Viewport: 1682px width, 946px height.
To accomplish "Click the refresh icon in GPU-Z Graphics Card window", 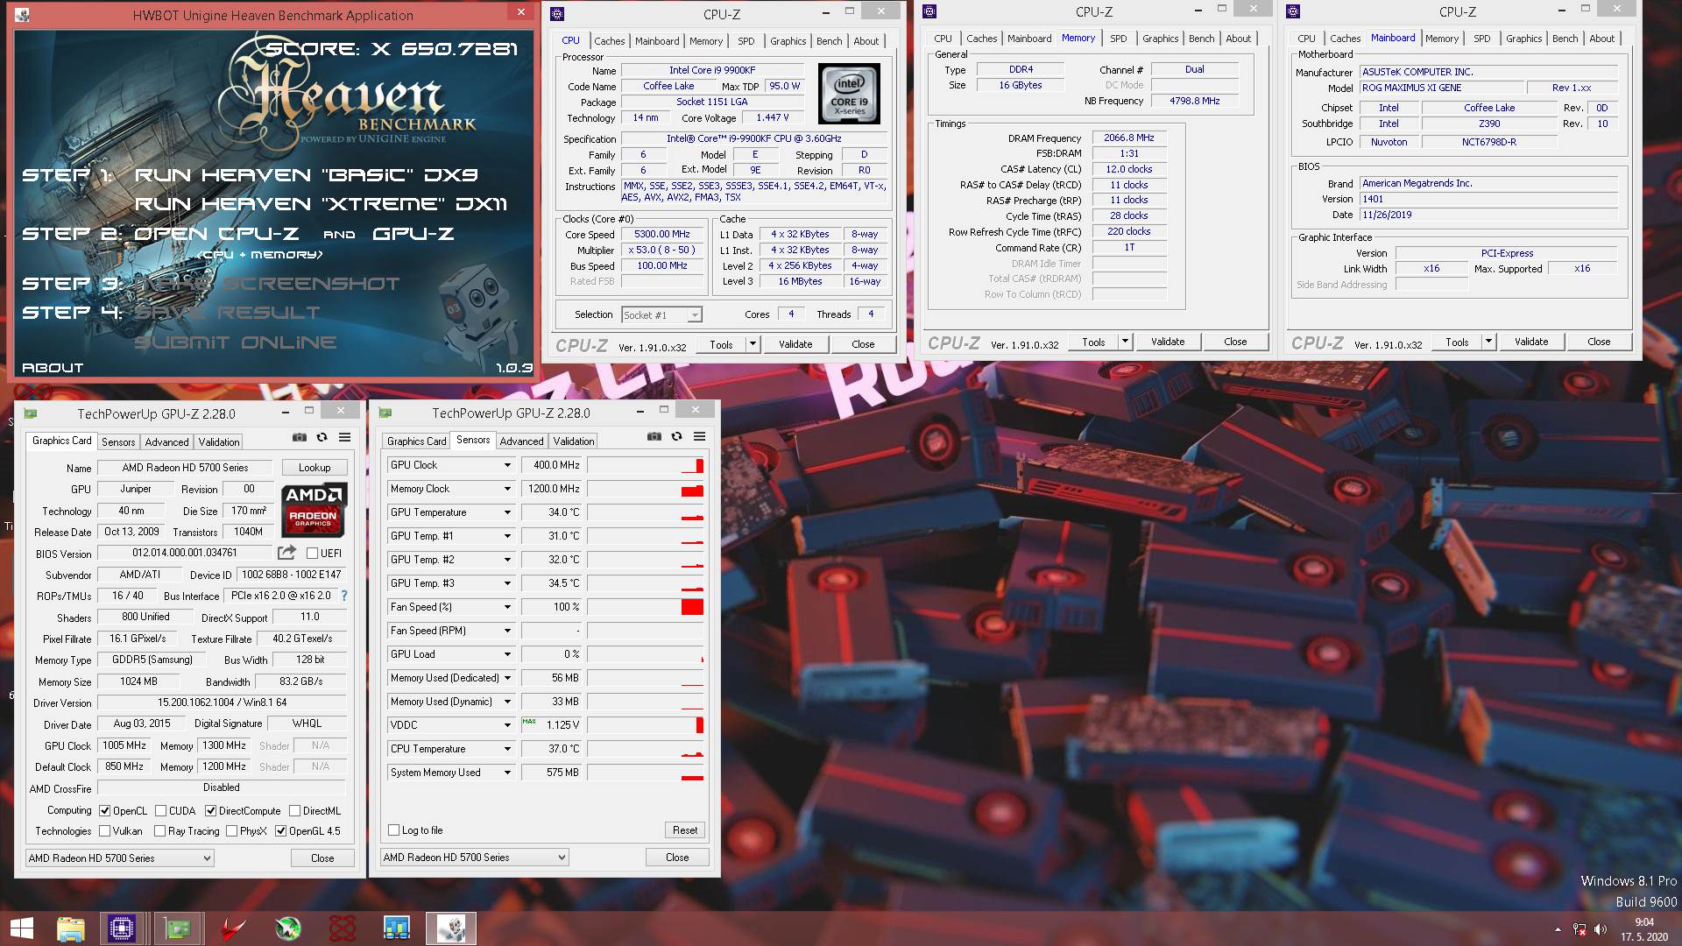I will (x=322, y=437).
